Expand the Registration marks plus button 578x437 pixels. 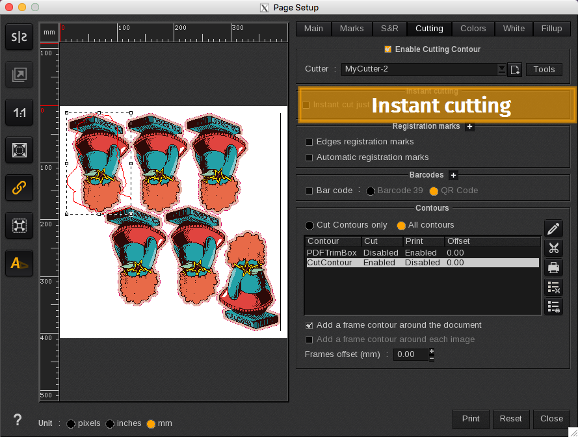click(469, 127)
